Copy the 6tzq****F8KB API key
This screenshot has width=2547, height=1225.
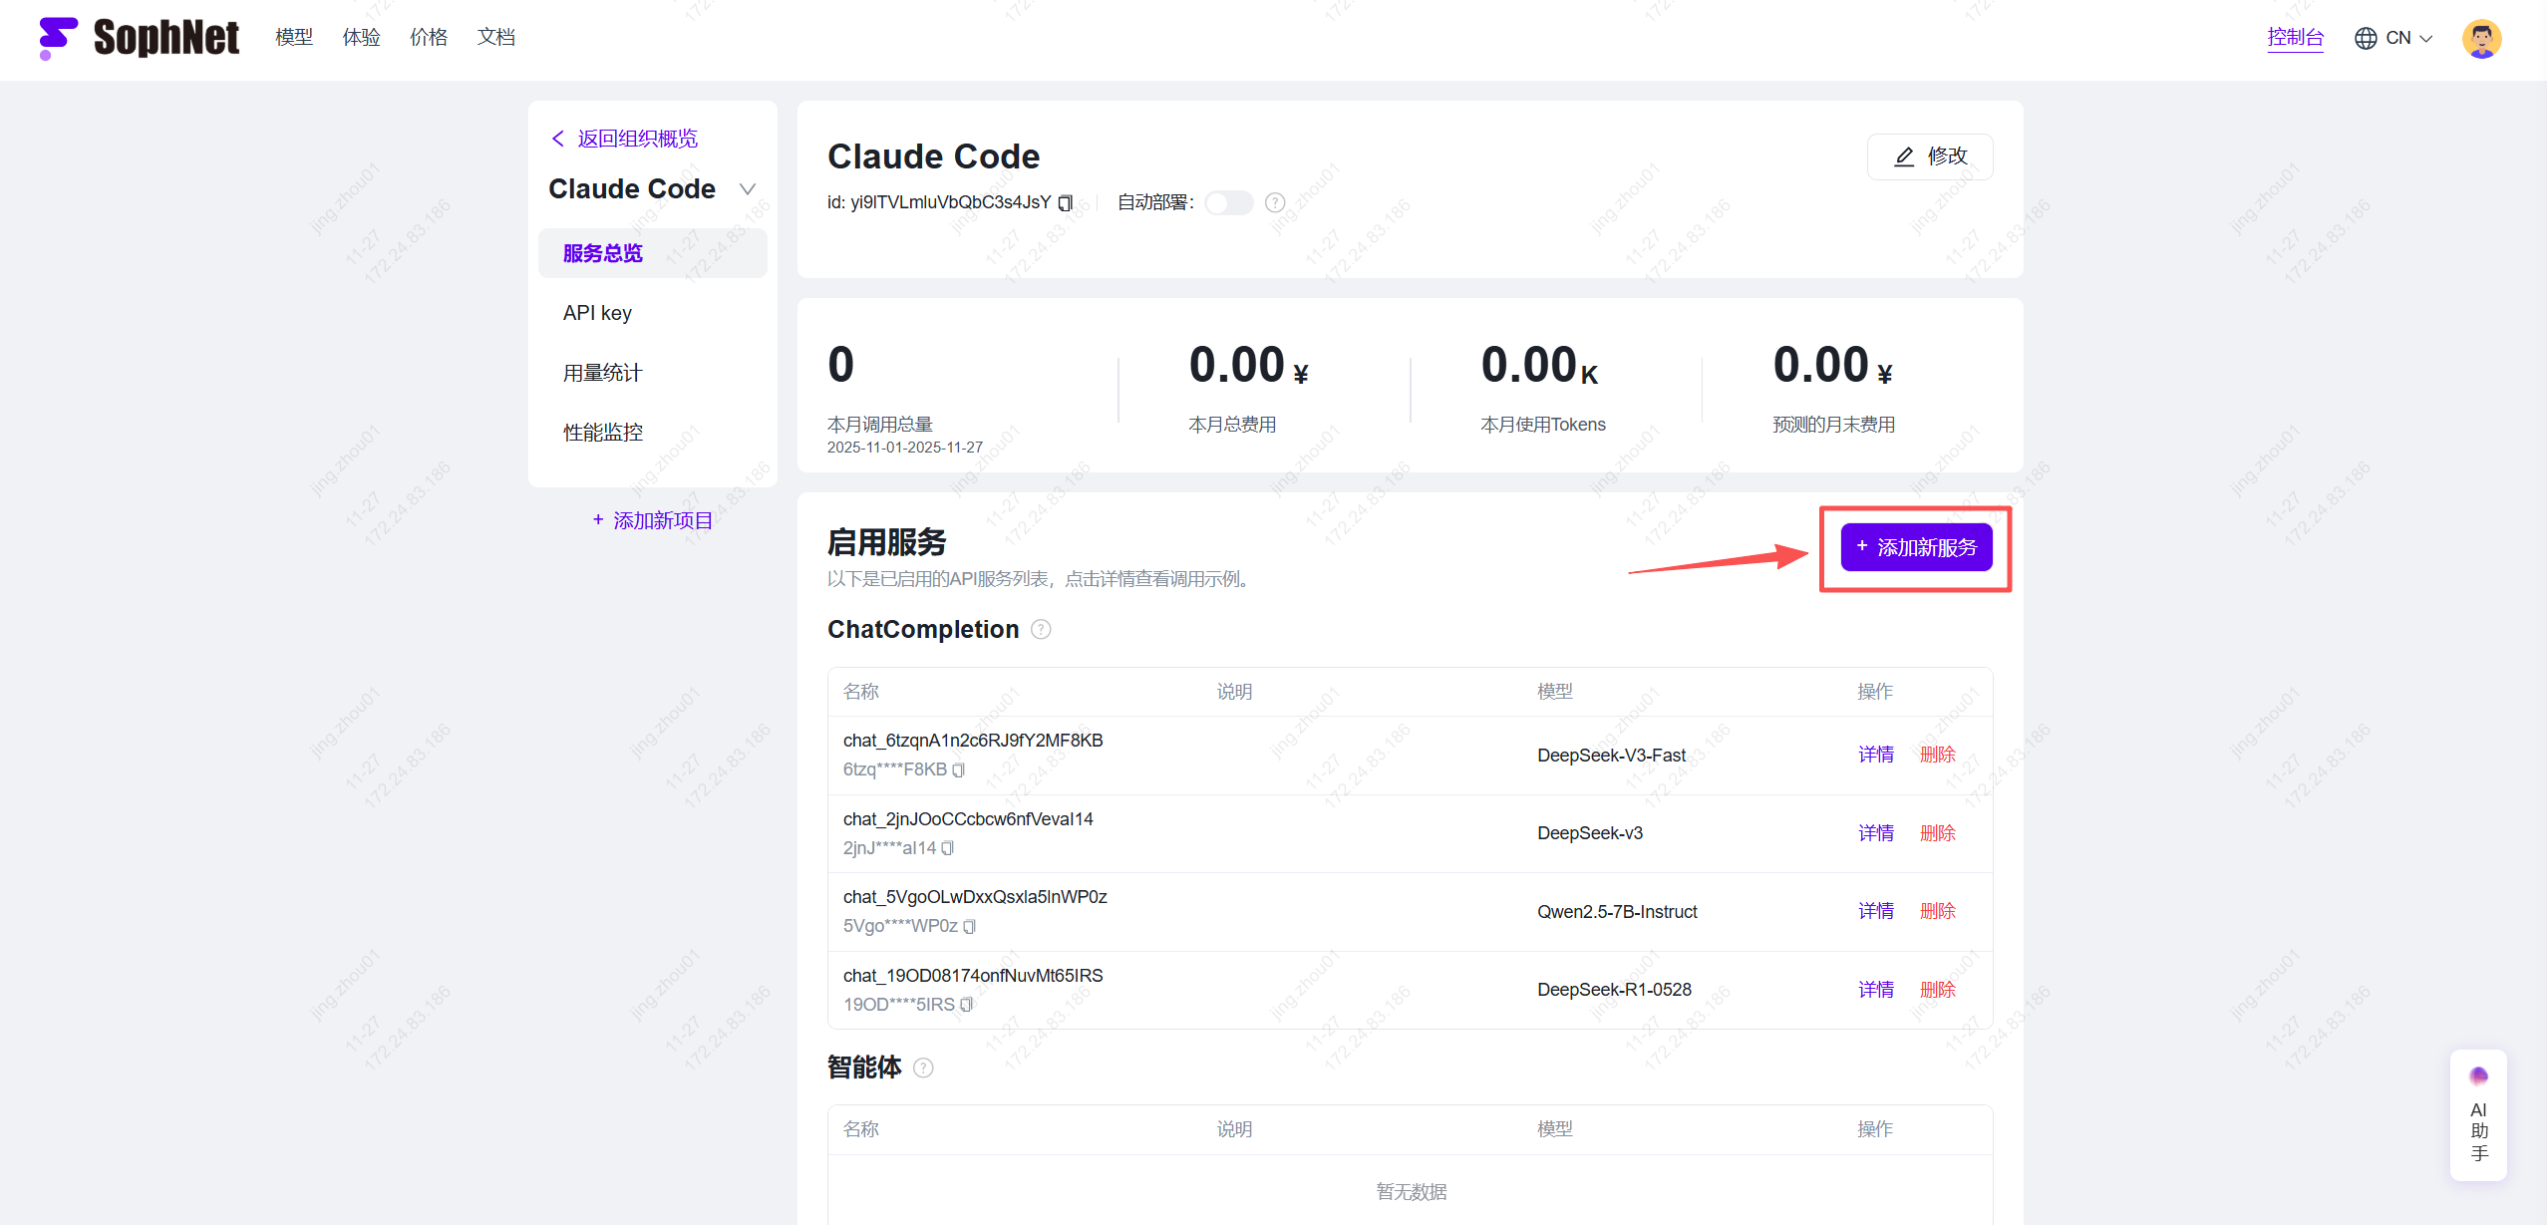(958, 769)
